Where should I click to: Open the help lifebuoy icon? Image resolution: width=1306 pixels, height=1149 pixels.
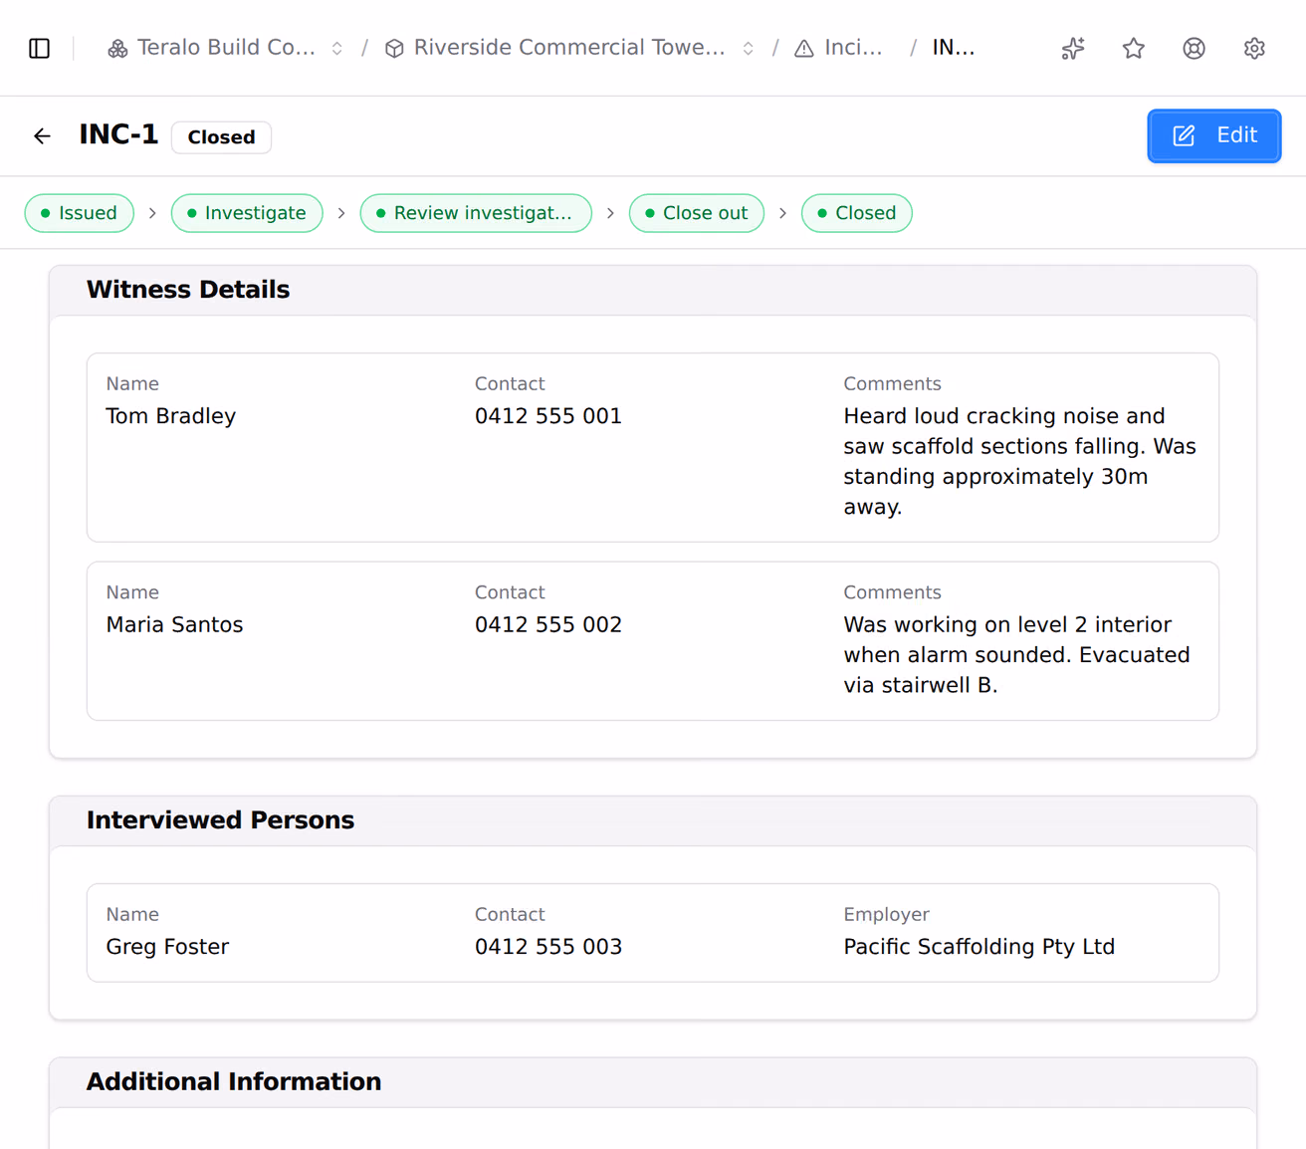coord(1195,48)
